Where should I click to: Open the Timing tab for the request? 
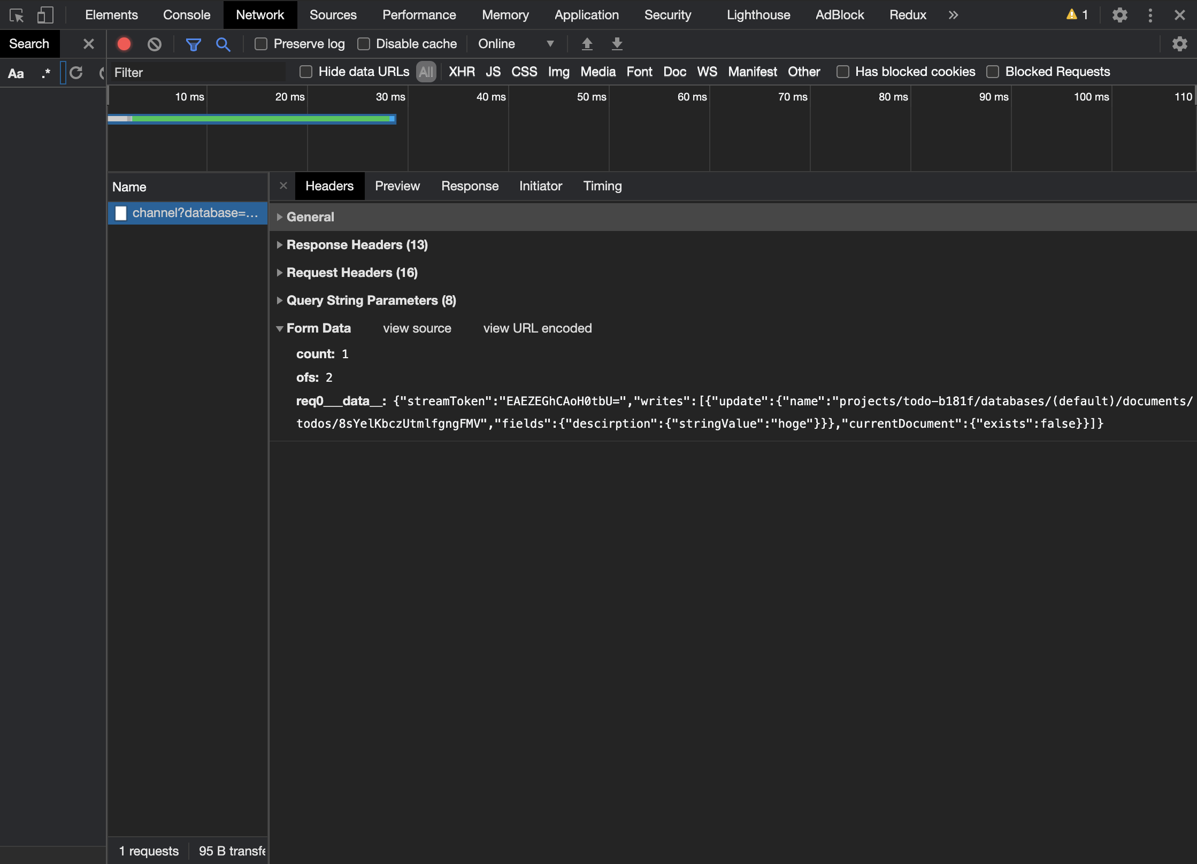pyautogui.click(x=602, y=186)
